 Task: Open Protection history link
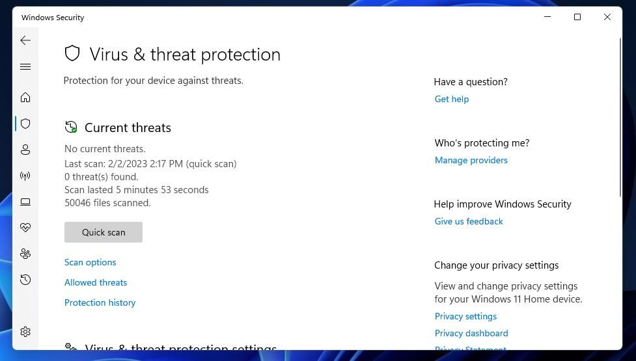[100, 302]
